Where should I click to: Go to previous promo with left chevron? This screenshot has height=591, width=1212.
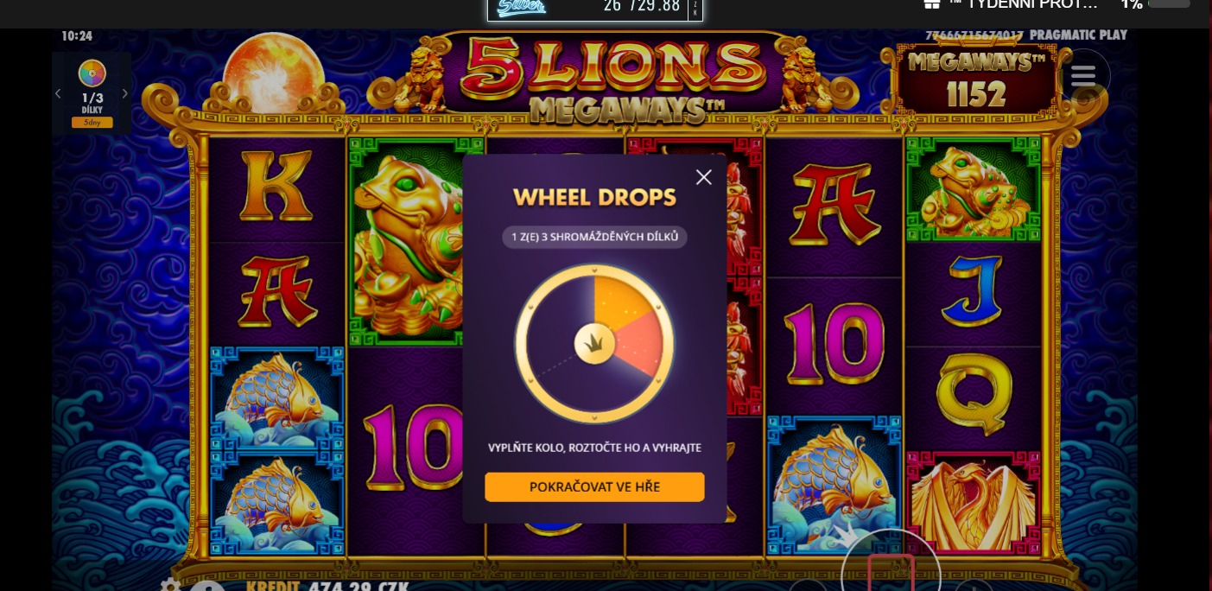pyautogui.click(x=59, y=93)
